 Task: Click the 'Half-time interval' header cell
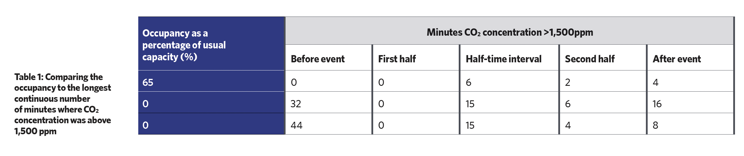(509, 57)
